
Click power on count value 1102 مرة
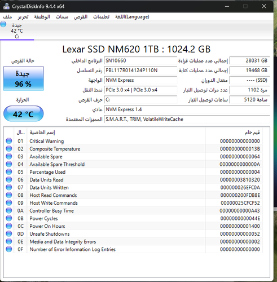tap(250, 90)
